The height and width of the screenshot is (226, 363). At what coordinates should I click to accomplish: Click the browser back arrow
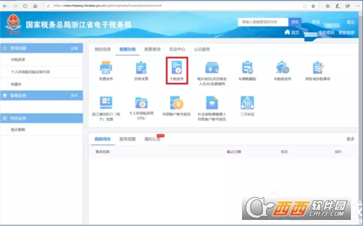pos(5,6)
